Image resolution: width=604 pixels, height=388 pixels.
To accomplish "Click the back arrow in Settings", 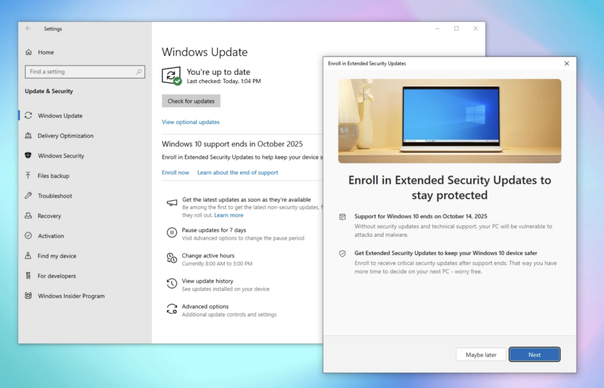I will coord(28,28).
